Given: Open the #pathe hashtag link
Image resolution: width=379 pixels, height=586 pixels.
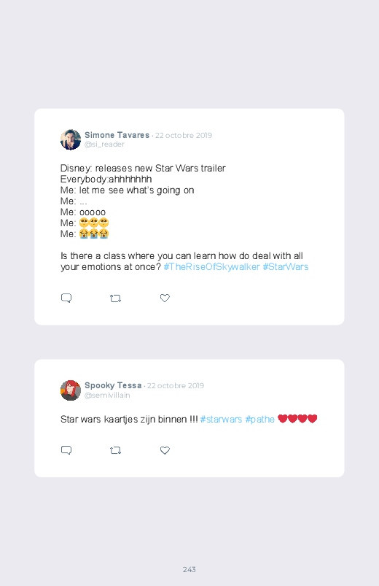Looking at the screenshot, I should 260,420.
